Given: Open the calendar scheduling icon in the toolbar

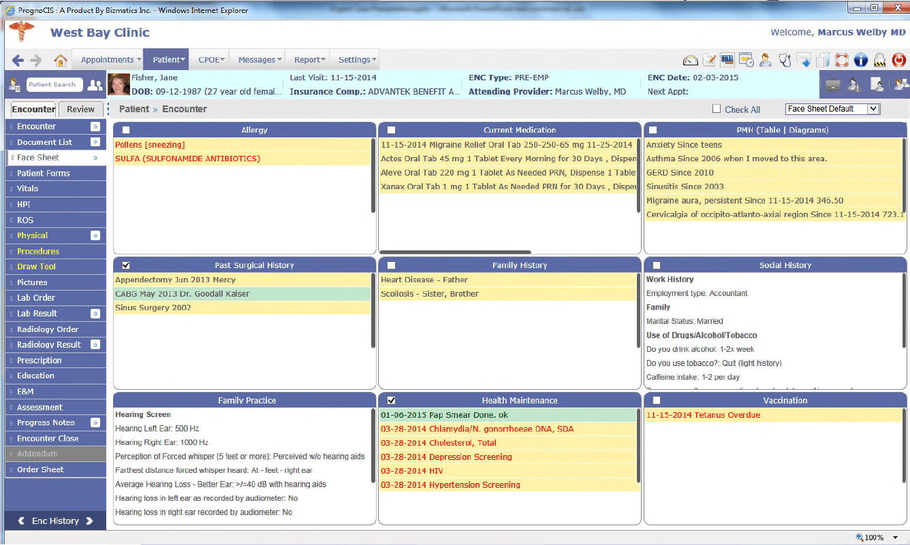Looking at the screenshot, I should tap(745, 60).
